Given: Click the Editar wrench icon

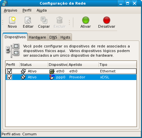Looking at the screenshot, I should click(x=28, y=20).
